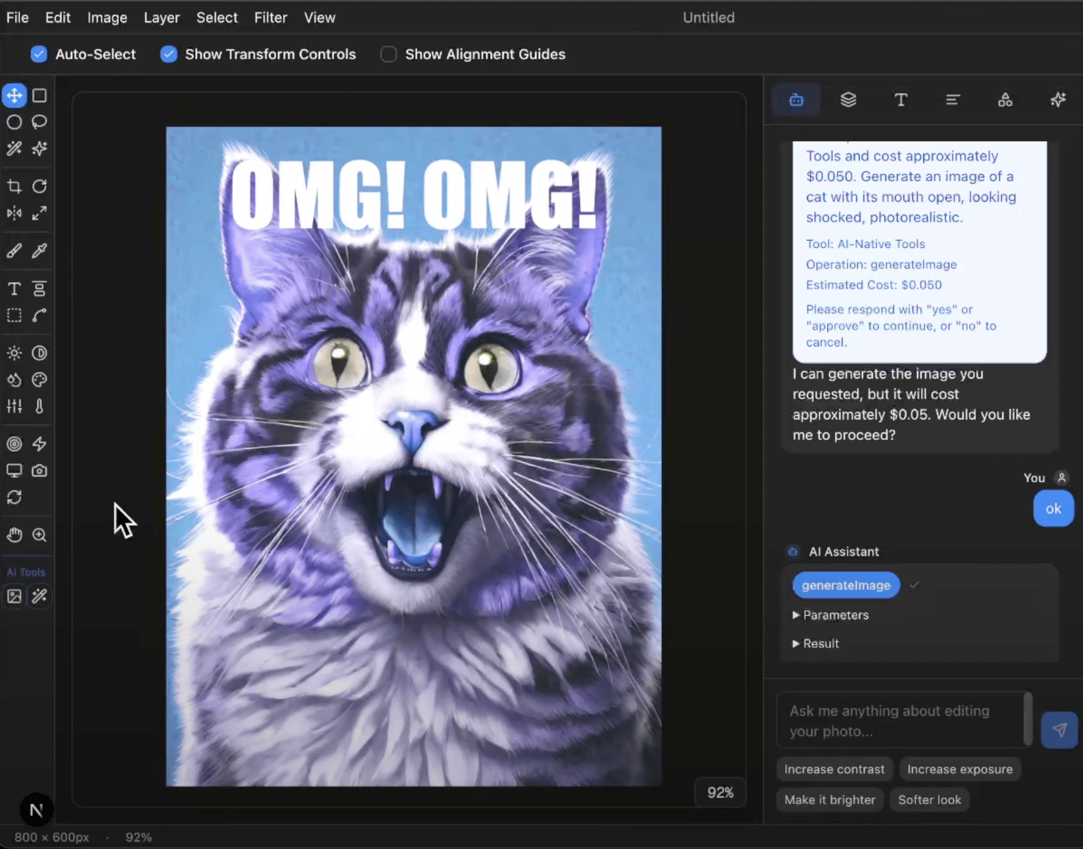Pick the Eyedropper tool
Viewport: 1083px width, 849px height.
pyautogui.click(x=39, y=251)
